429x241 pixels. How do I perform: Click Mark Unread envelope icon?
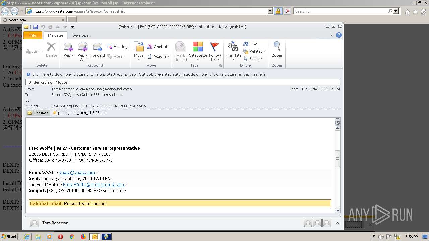180,51
